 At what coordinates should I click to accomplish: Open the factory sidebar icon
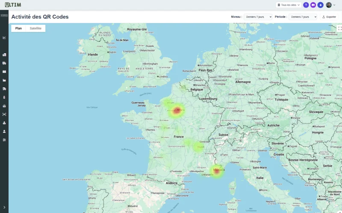(4, 80)
